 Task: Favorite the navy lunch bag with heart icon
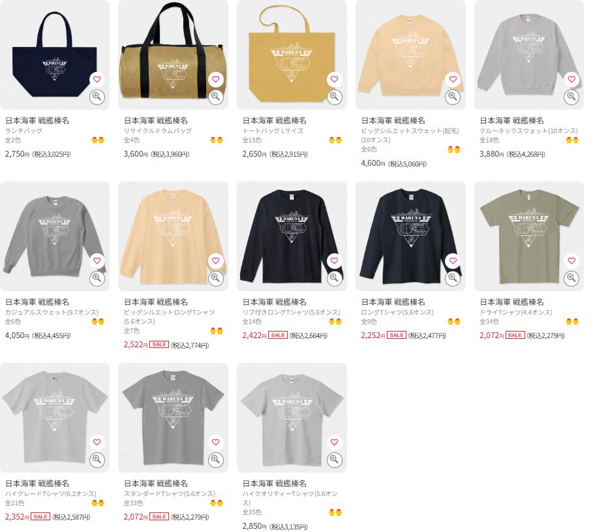97,80
